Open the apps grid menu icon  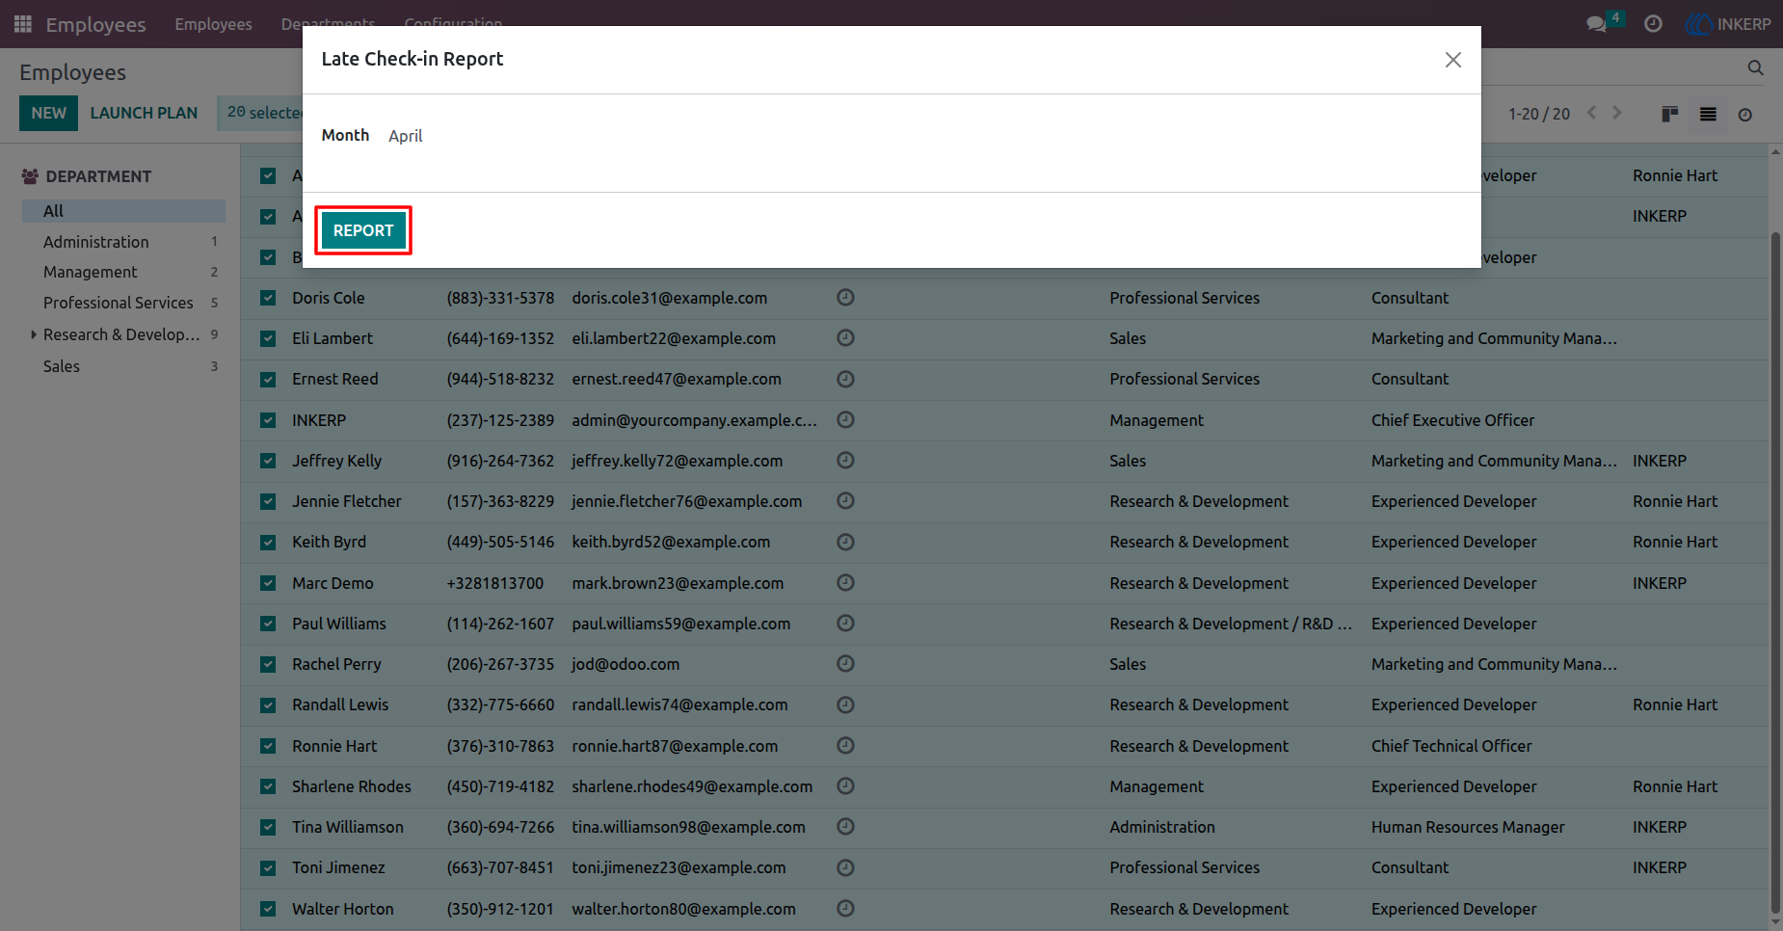[22, 24]
